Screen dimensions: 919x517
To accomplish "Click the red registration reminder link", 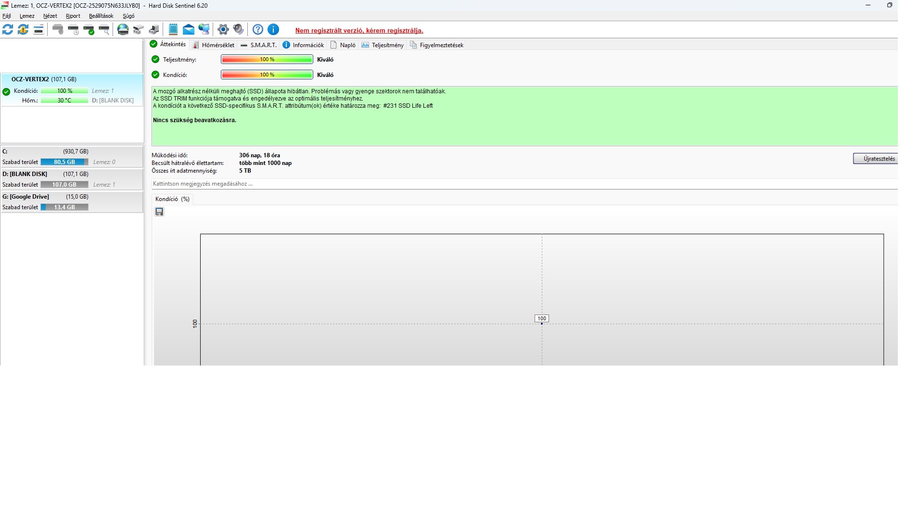I will coord(359,30).
